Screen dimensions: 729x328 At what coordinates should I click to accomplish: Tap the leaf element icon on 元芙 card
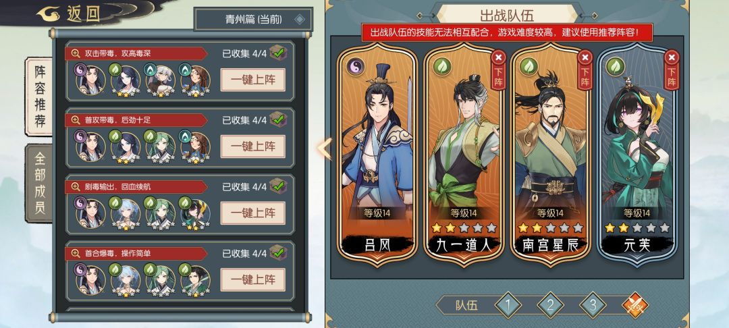[x=615, y=66]
